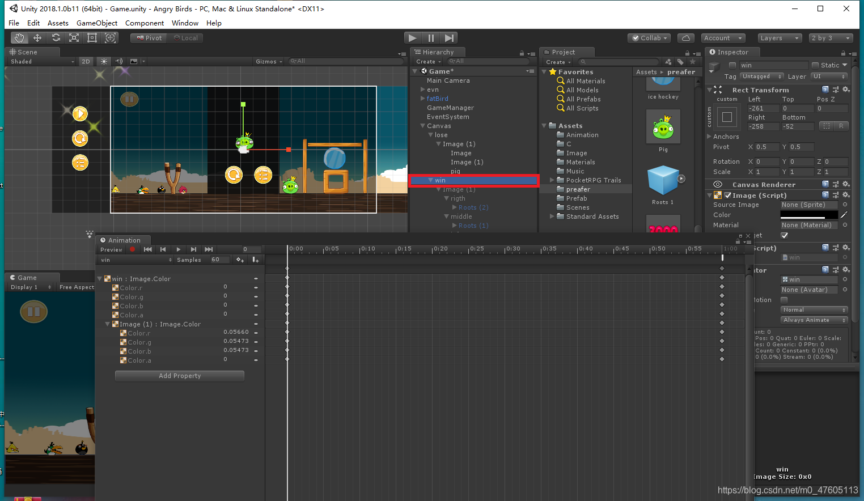Collapse the 'win' object in Hierarchy
Viewport: 864px width, 501px height.
pos(430,180)
